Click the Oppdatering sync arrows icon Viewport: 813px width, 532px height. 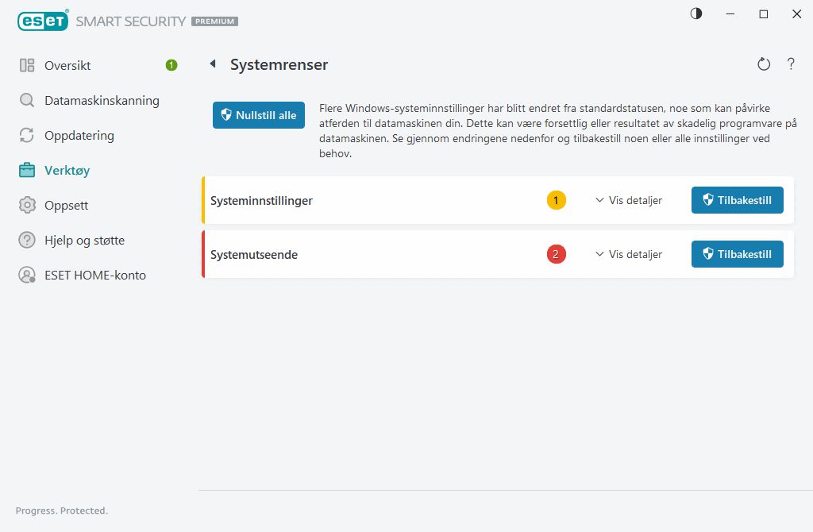[x=25, y=135]
